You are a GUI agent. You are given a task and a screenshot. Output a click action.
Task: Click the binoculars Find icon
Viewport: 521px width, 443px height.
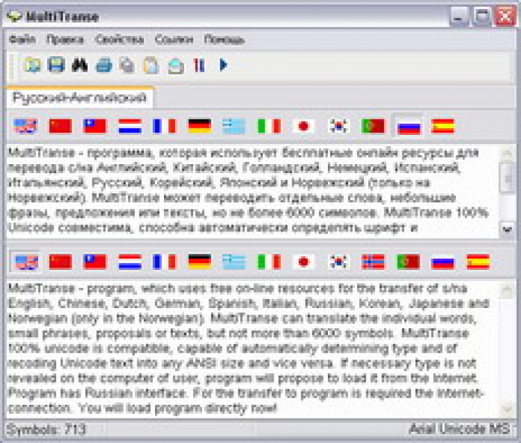coord(80,65)
